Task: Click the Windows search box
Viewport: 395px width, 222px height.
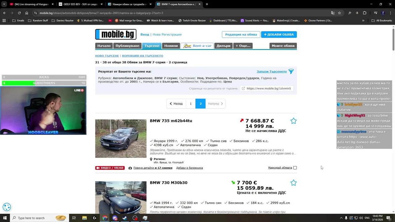Action: click(39, 218)
